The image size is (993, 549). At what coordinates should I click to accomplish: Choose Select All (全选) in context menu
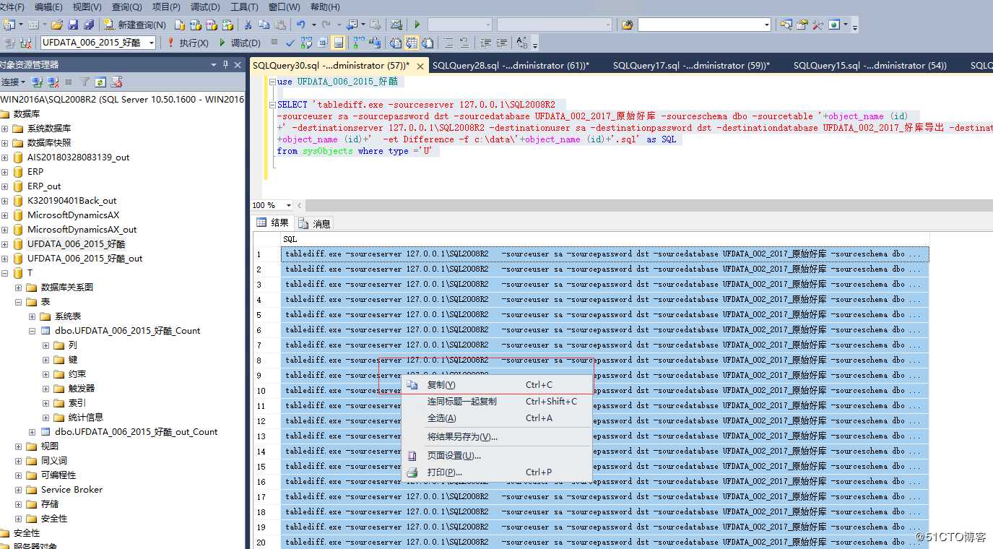click(496, 418)
